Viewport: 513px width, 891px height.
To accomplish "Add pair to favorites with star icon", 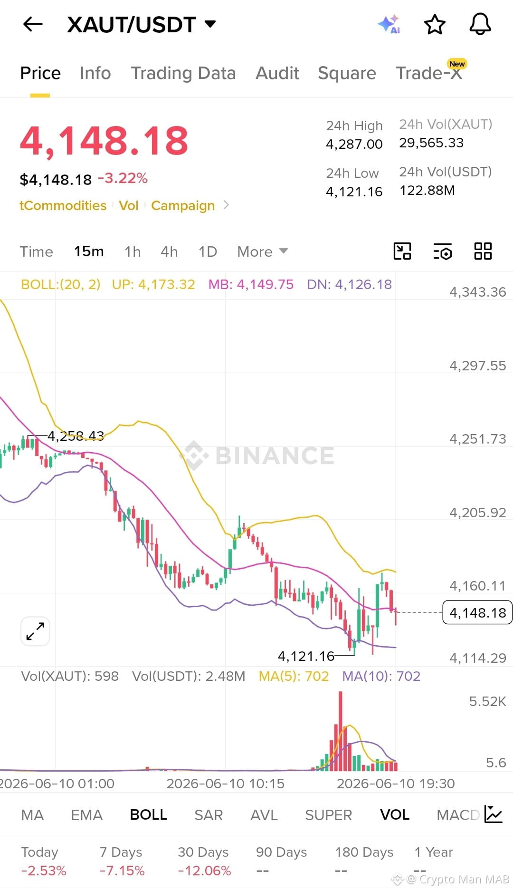I will point(435,24).
